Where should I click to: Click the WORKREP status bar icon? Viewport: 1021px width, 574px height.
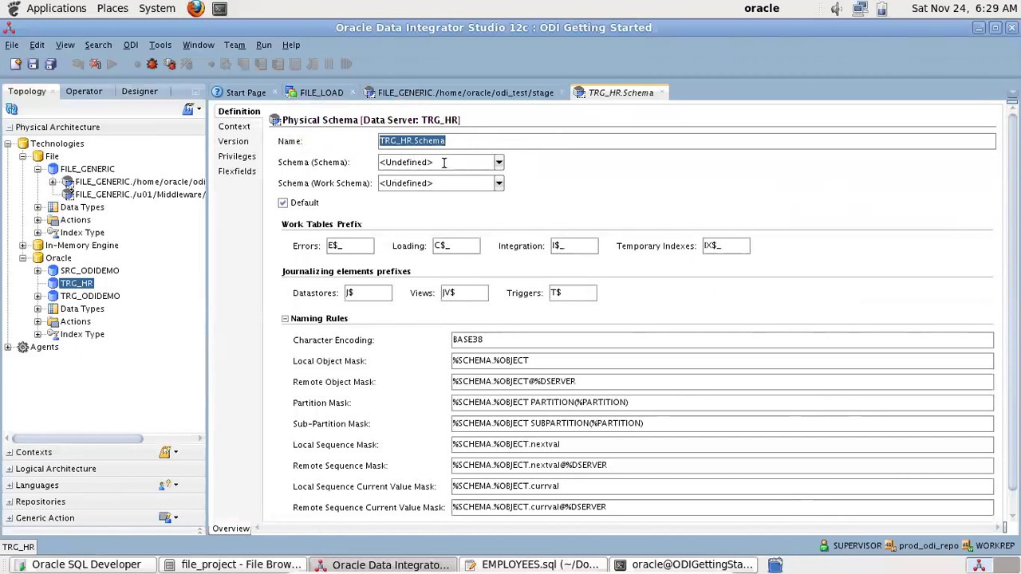[x=967, y=546]
